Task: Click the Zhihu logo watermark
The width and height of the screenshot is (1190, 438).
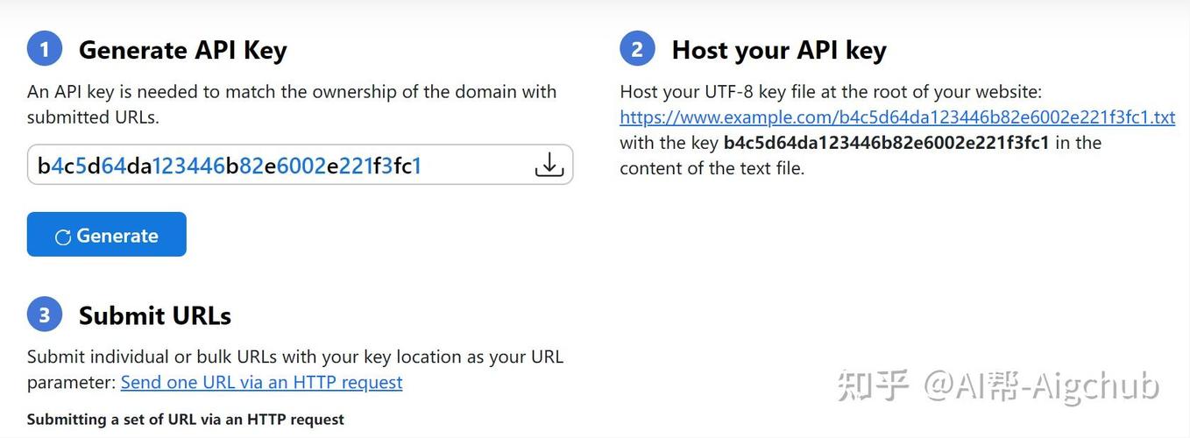Action: (x=872, y=385)
